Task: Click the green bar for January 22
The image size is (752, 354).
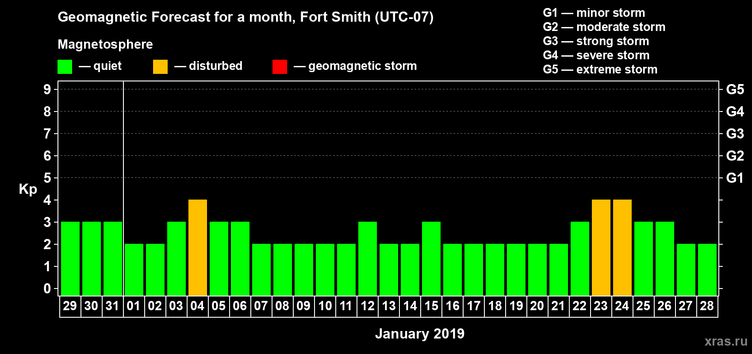Action: pos(580,259)
